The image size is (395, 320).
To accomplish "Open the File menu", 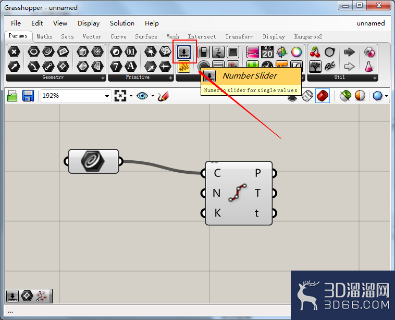I will coord(16,23).
